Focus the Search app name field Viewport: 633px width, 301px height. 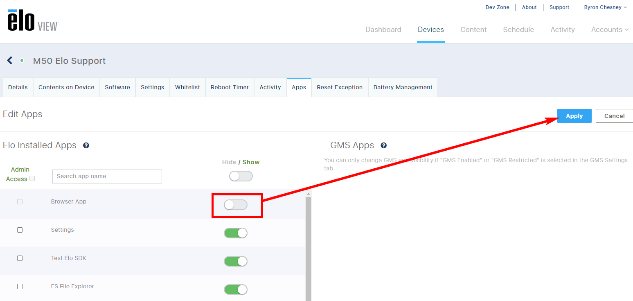(x=107, y=177)
